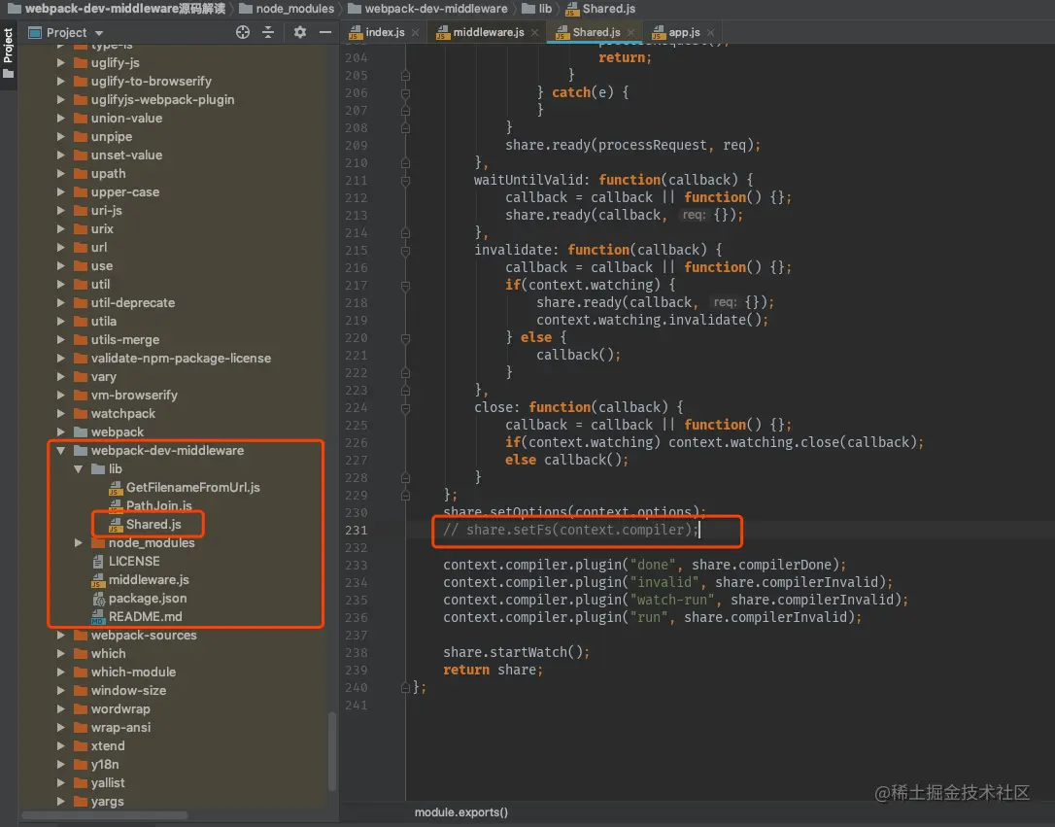Click the commented share.setFs line
The width and height of the screenshot is (1055, 827).
(x=570, y=530)
